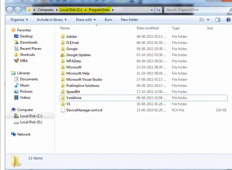The height and width of the screenshot is (170, 232).
Task: Expand the arrow after ProgramData breadcrumb
Action: pyautogui.click(x=113, y=10)
